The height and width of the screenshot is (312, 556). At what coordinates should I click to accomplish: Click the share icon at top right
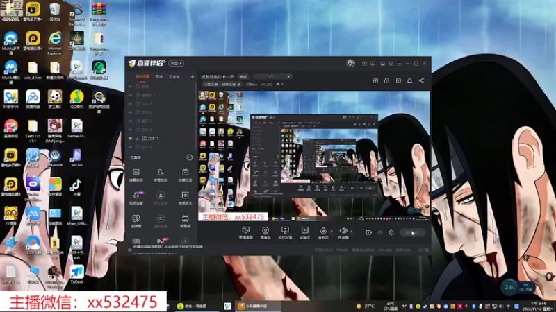tap(421, 80)
